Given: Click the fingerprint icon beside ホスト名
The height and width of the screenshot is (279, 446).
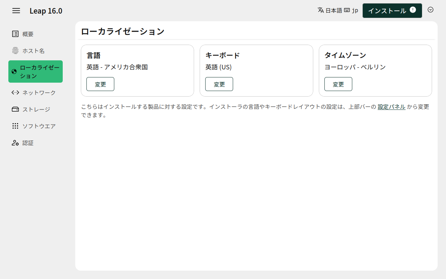Looking at the screenshot, I should tap(15, 51).
